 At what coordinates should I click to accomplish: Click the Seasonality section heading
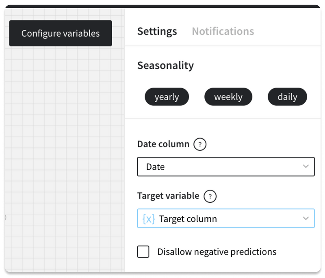pyautogui.click(x=165, y=66)
